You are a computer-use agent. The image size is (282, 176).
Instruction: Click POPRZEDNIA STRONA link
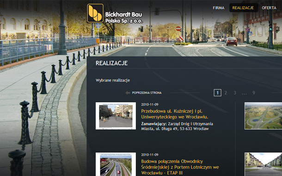point(147,93)
